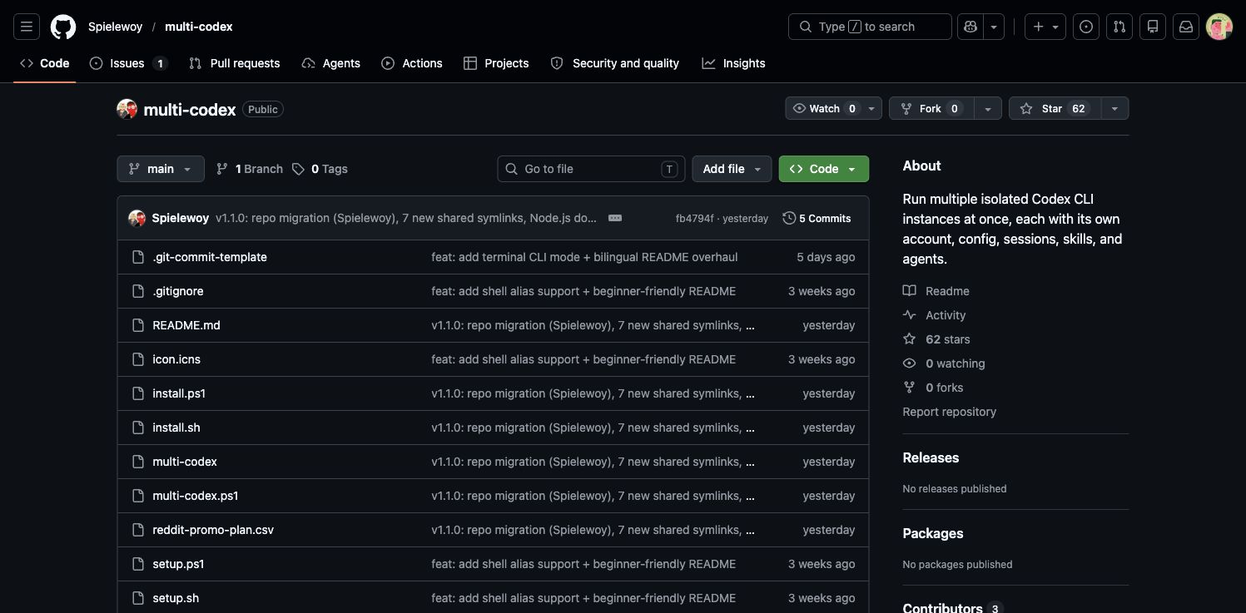Open the main branch selector

161,169
